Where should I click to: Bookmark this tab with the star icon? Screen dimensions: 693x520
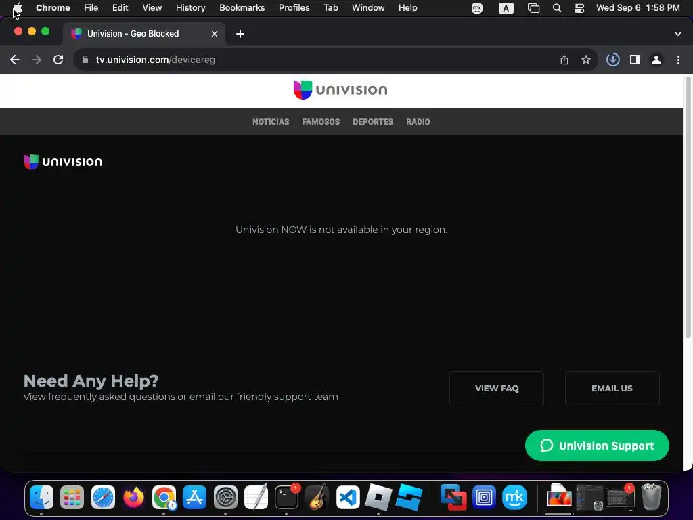coord(586,60)
